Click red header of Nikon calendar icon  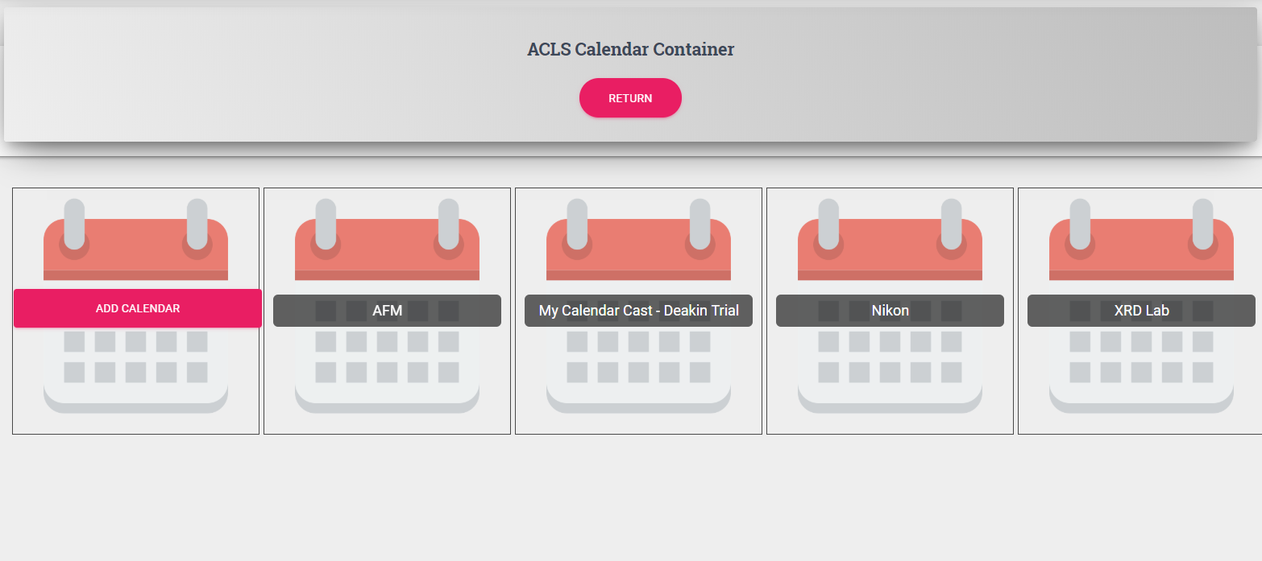point(890,250)
